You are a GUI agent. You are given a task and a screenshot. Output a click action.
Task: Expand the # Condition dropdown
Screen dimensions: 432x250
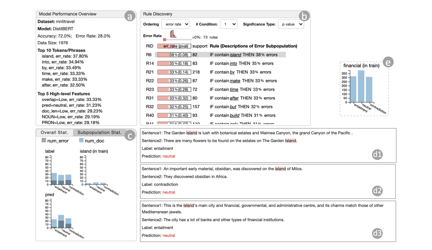click(229, 24)
